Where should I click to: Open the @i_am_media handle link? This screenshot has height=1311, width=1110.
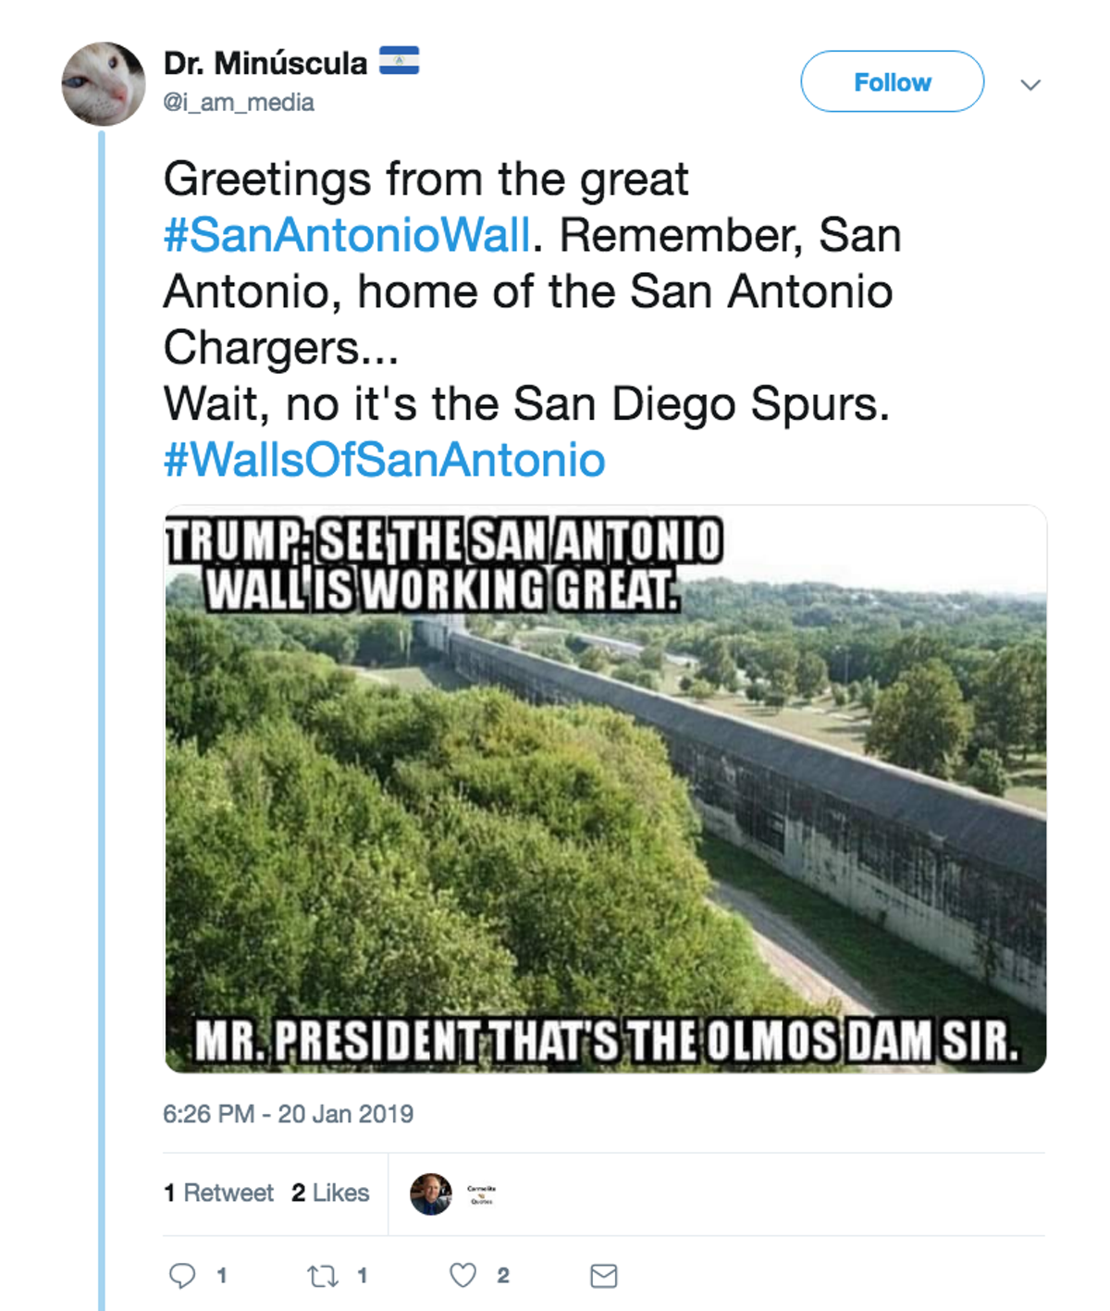[239, 103]
